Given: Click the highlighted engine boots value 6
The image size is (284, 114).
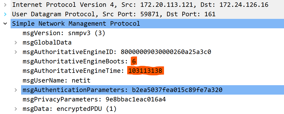Looking at the screenshot, I should (134, 61).
